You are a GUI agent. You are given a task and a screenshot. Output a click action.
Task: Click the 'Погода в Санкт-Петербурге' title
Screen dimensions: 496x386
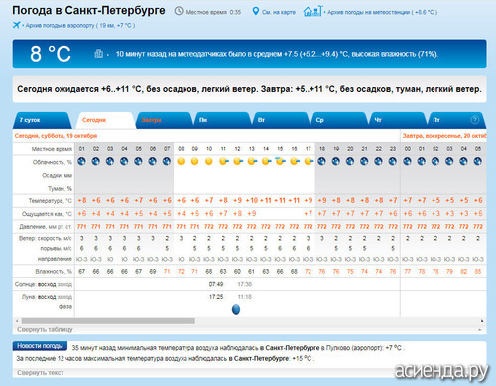click(x=88, y=11)
